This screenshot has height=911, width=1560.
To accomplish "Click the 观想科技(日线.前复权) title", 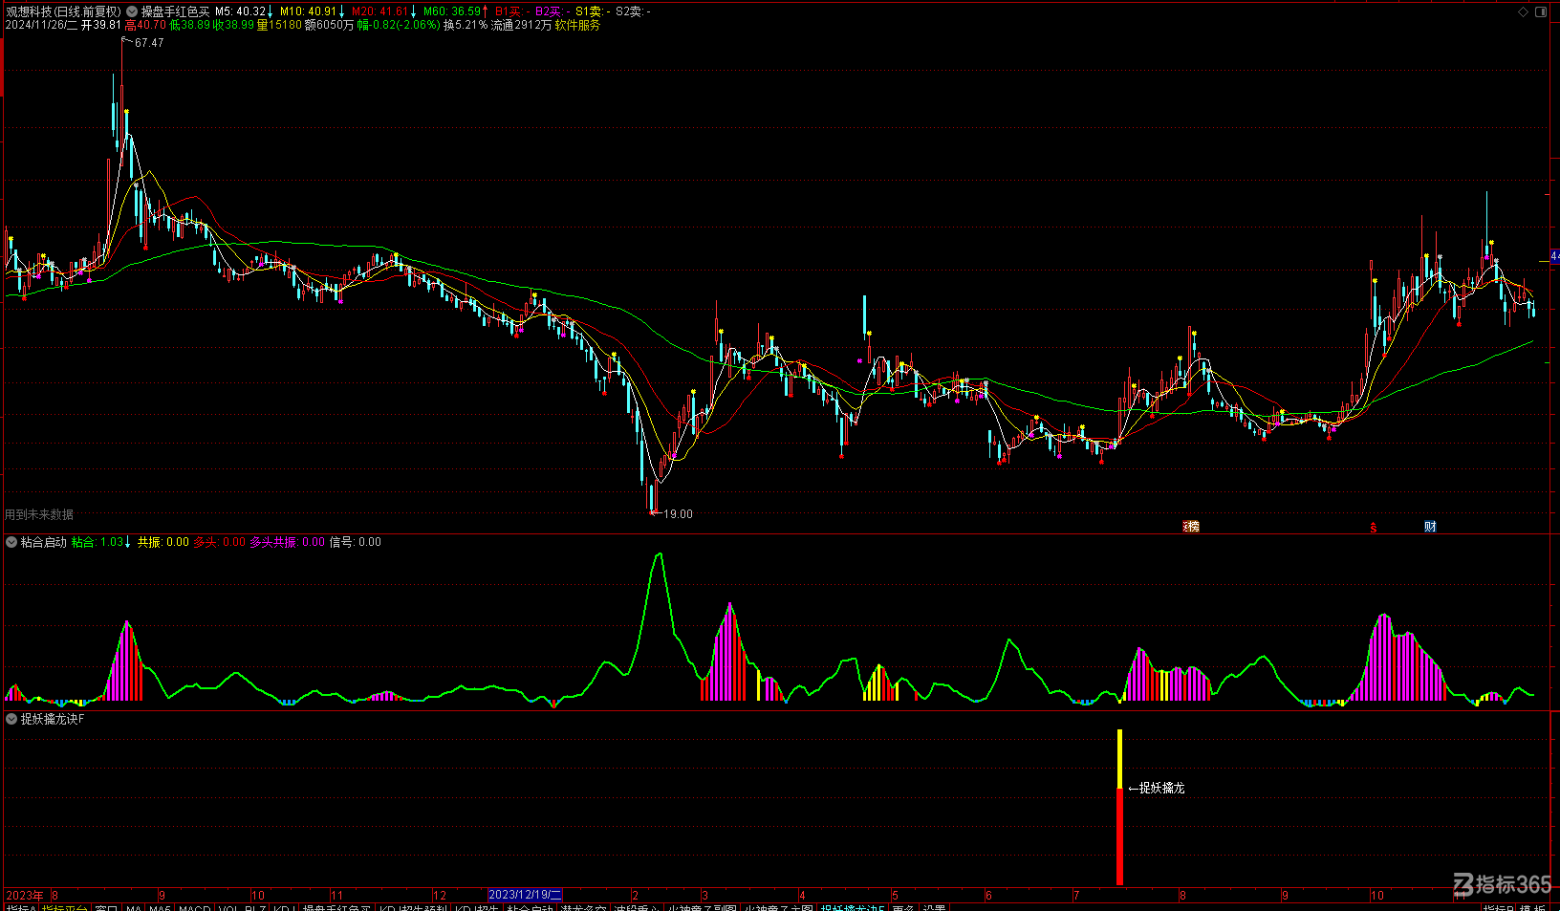I will pos(64,11).
